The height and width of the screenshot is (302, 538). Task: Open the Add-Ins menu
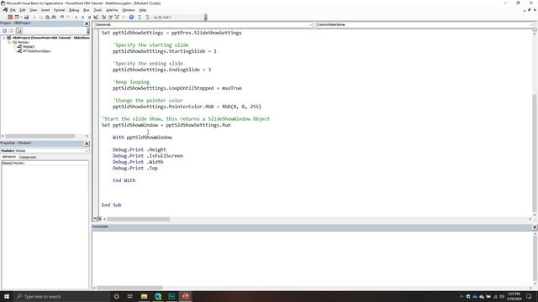112,10
